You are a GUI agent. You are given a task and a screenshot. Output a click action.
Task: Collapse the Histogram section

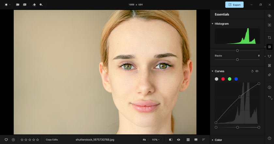tap(212, 24)
